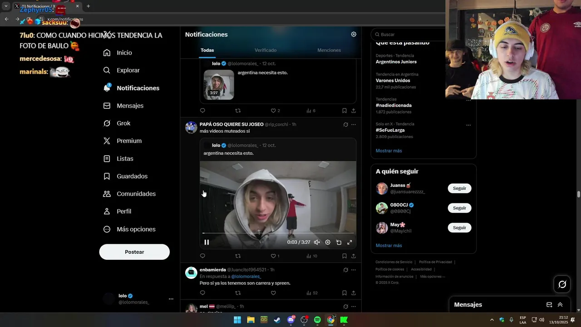
Task: Open Spotify from the taskbar
Action: pos(317,320)
